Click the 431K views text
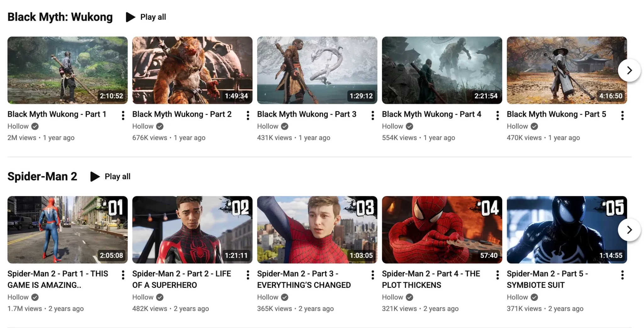The height and width of the screenshot is (328, 644). click(275, 138)
